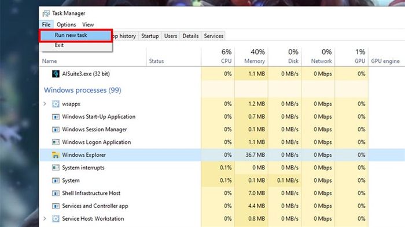This screenshot has height=227, width=405.
Task: Switch to the Startup tab
Action: coord(150,36)
